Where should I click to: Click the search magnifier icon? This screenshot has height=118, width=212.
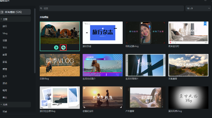pos(41,9)
